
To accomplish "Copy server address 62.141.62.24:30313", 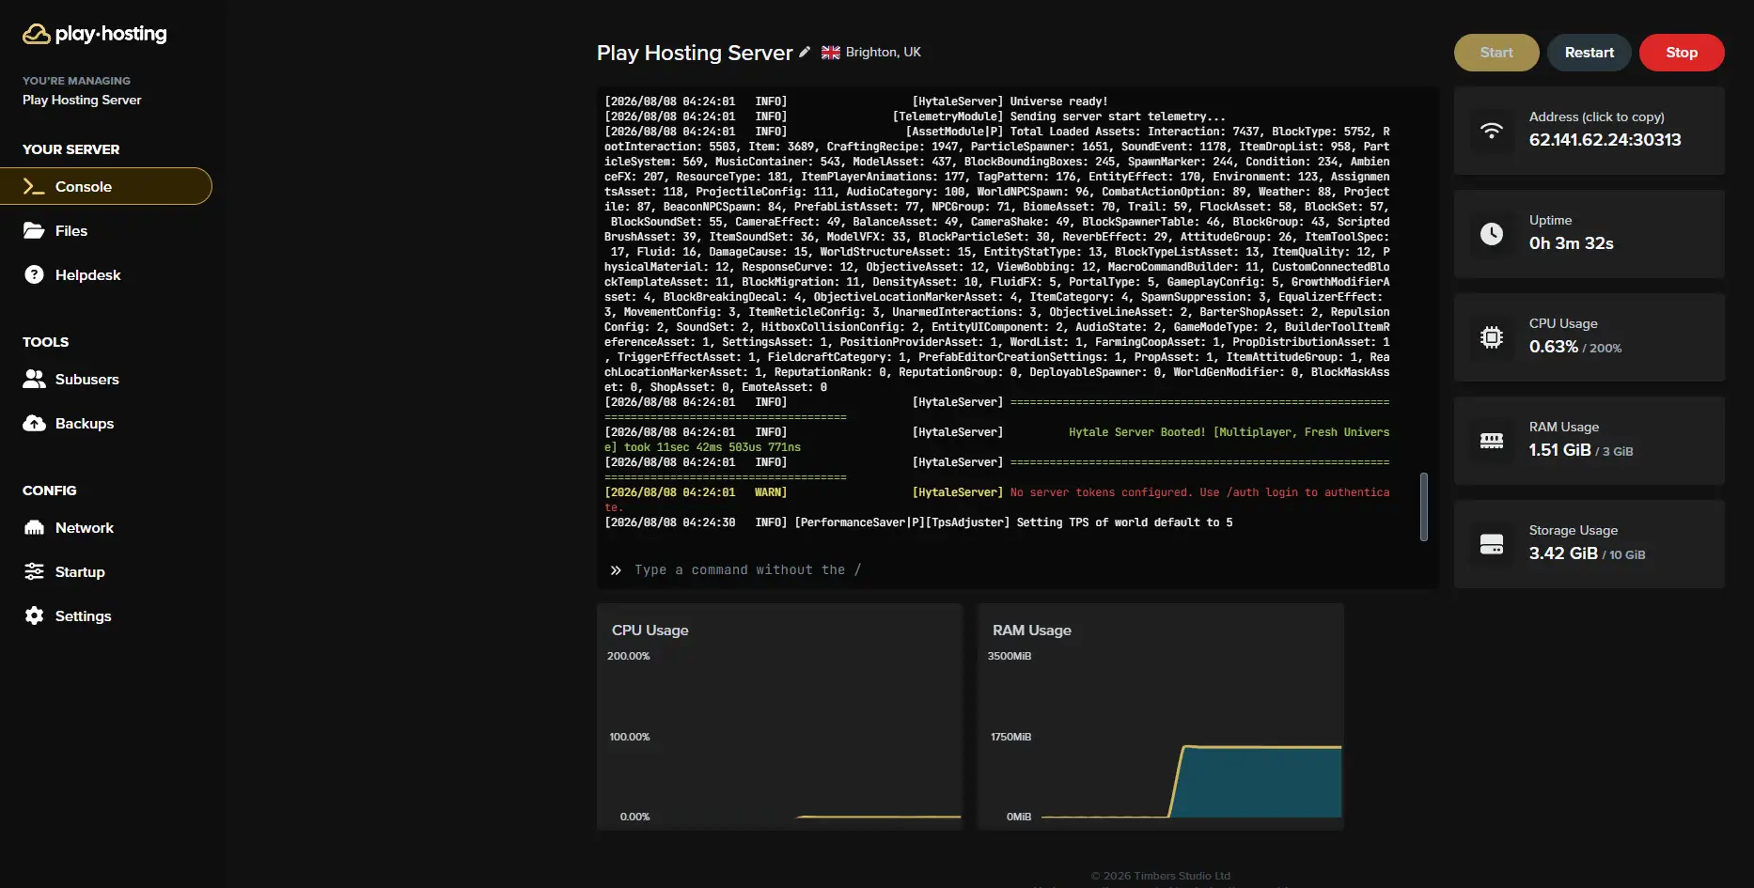I will pyautogui.click(x=1605, y=140).
